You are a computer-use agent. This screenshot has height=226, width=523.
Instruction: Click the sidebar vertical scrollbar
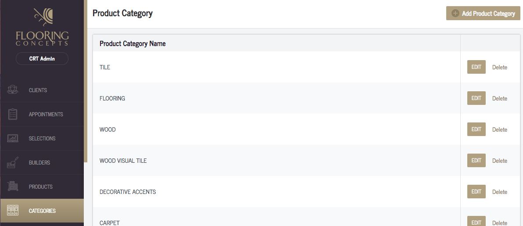pyautogui.click(x=86, y=81)
